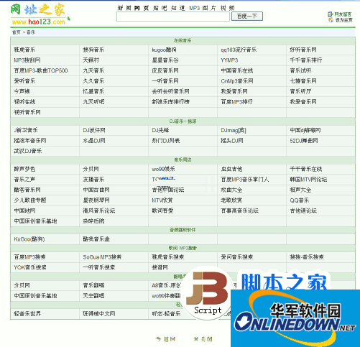Image resolution: width=360 pixels, height=347 pixels.
Task: Open the YOK音乐搜索 link
Action: 30,267
